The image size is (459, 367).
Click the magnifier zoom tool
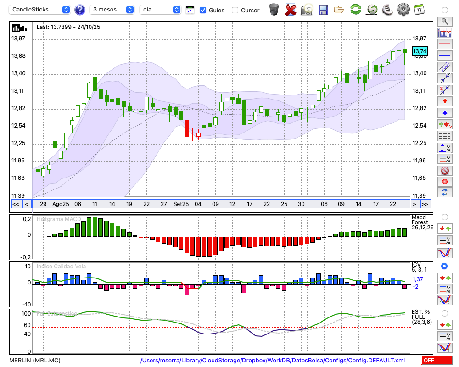coord(444,21)
